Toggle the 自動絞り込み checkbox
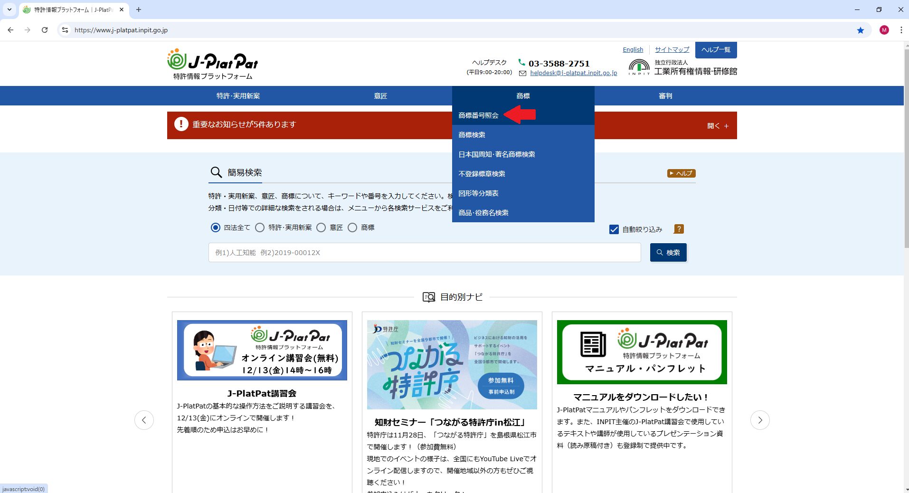Screen dimensions: 909x493 614,229
